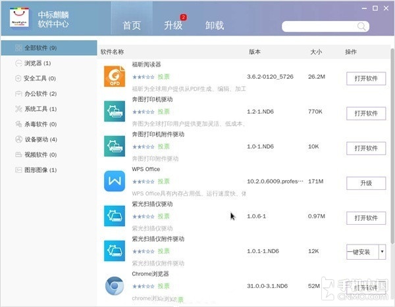Click 打开软件 for 紫光扫描仪驱动

tap(366, 218)
